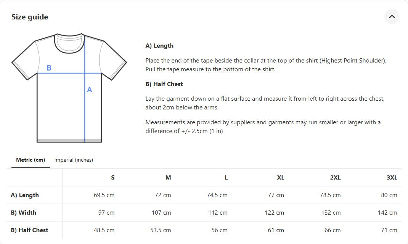Click the 2XL size column header

(x=335, y=177)
